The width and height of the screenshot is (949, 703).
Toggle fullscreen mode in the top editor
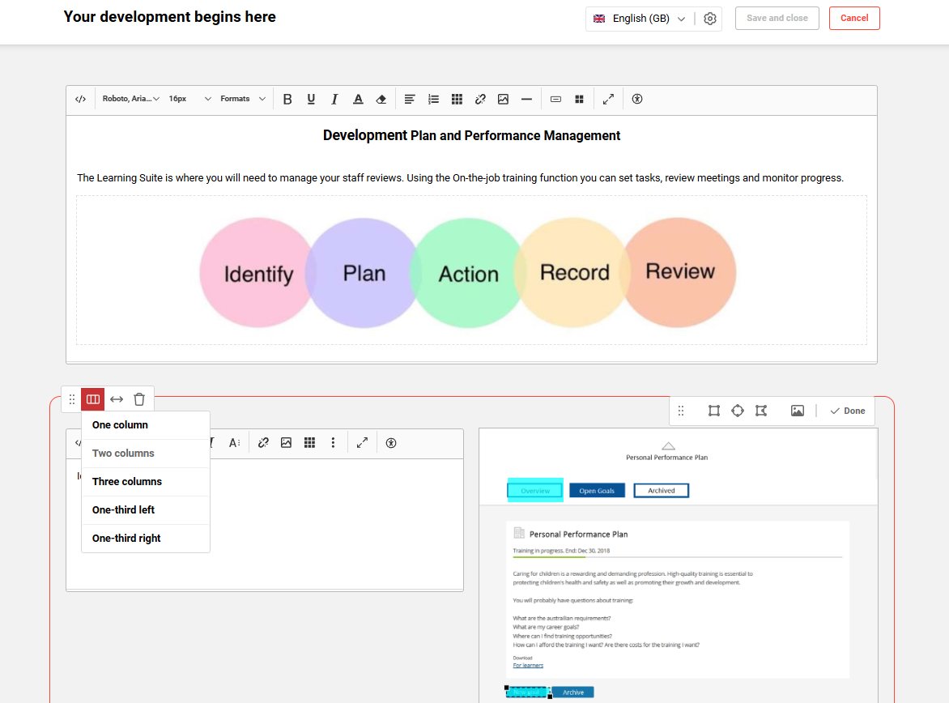tap(608, 99)
